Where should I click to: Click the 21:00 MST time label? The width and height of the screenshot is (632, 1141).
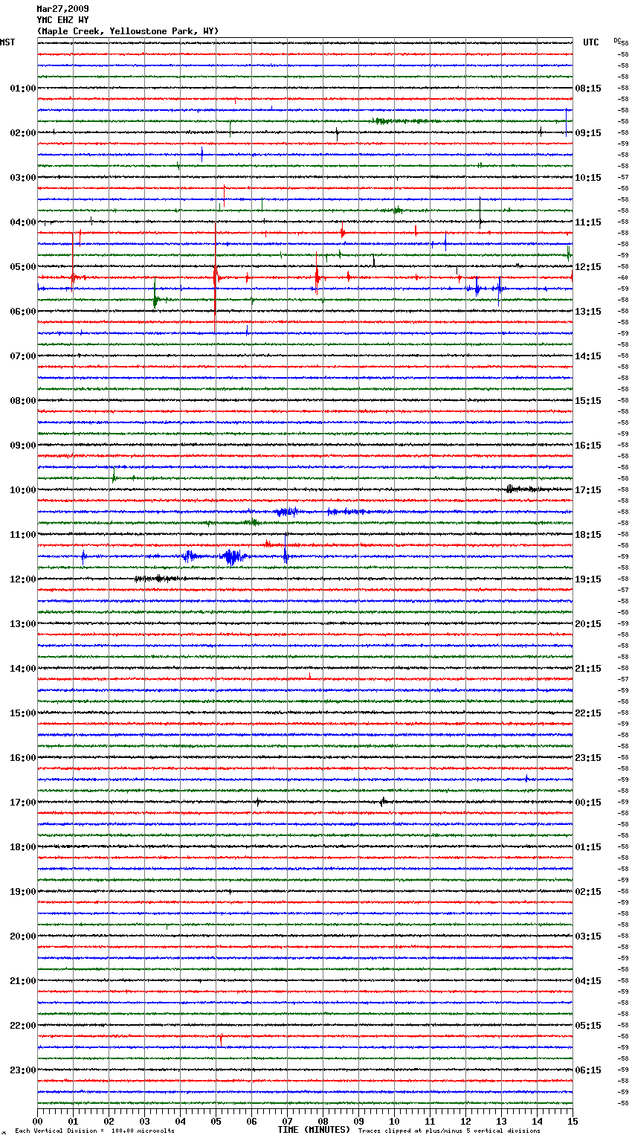[x=23, y=981]
